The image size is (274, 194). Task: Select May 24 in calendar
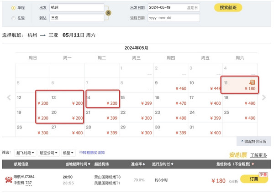205,115
